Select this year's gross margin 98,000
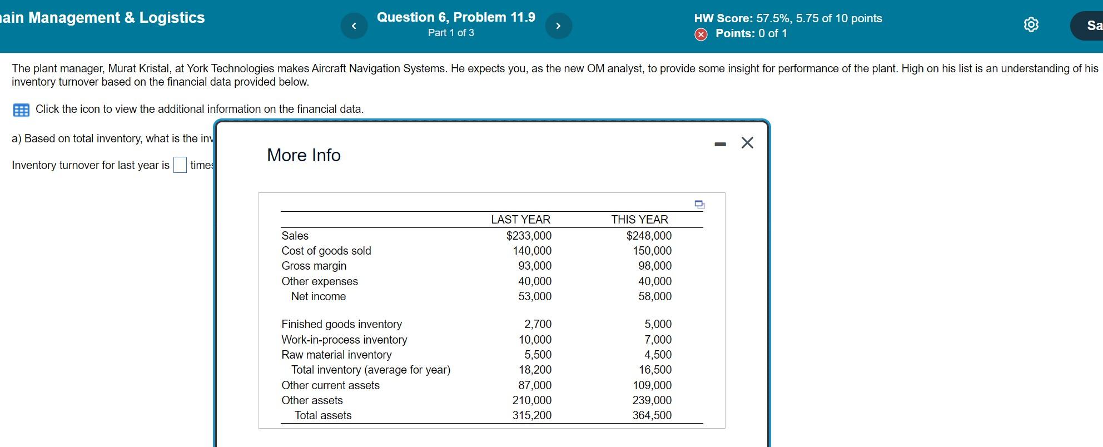This screenshot has height=447, width=1103. pyautogui.click(x=655, y=266)
